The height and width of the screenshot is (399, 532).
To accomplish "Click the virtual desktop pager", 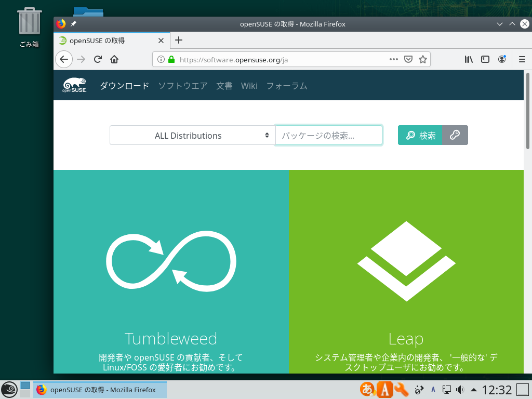I will coord(25,390).
